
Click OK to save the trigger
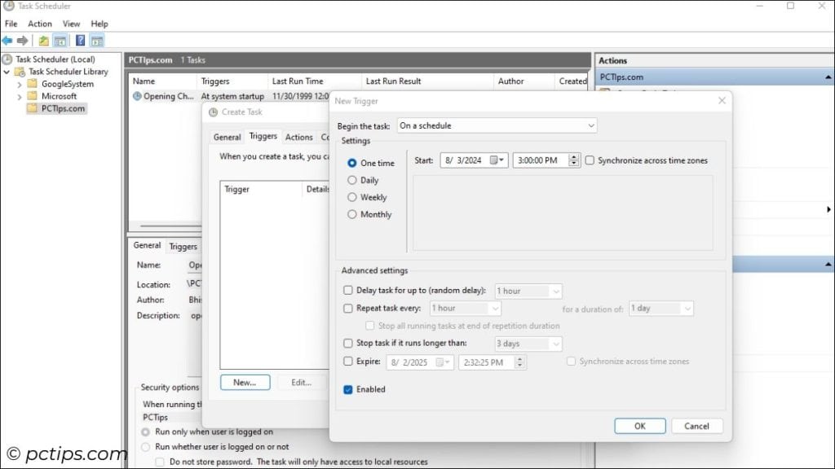click(639, 425)
